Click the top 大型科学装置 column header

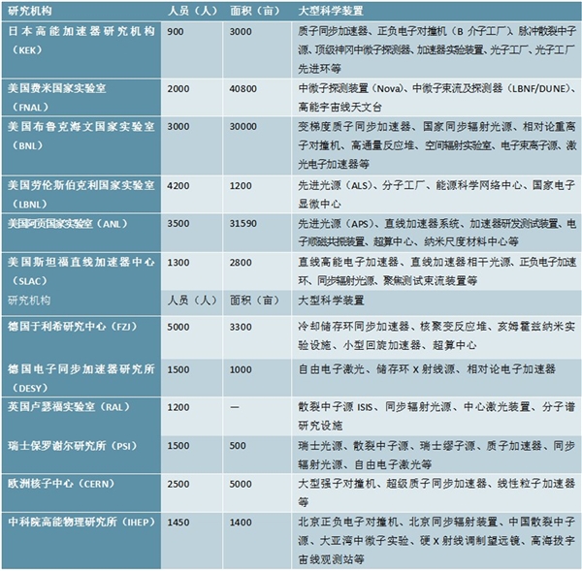(x=331, y=11)
